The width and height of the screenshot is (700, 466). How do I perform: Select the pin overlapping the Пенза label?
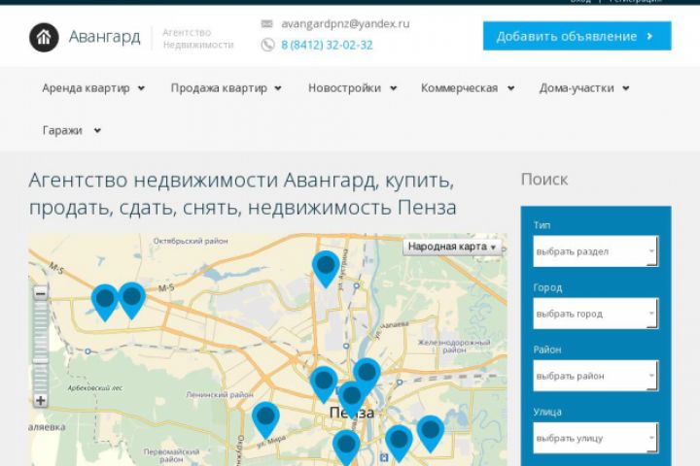click(x=351, y=399)
